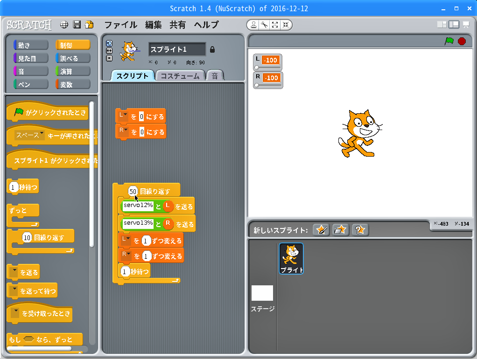Image resolution: width=477 pixels, height=359 pixels.
Task: Click the servo13% text field
Action: (138, 223)
